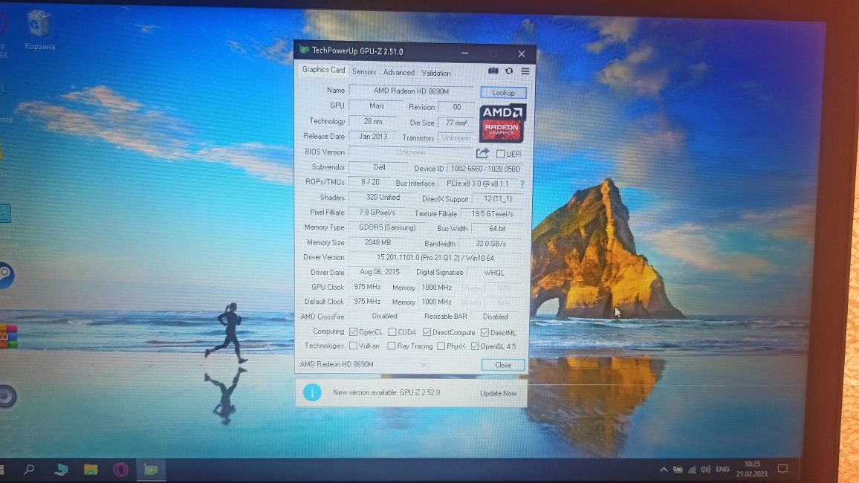The image size is (859, 483).
Task: Switch to the Advanced tab
Action: coord(399,72)
